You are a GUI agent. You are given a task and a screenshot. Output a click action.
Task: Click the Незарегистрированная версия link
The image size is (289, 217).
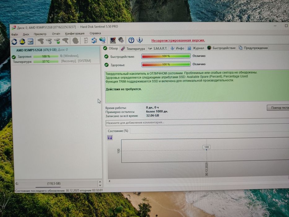pyautogui.click(x=178, y=40)
